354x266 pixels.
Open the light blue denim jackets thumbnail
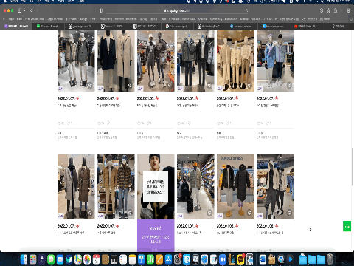click(275, 61)
